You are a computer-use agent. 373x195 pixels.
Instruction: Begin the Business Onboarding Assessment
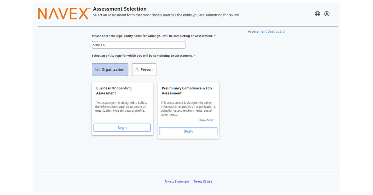[x=122, y=128]
